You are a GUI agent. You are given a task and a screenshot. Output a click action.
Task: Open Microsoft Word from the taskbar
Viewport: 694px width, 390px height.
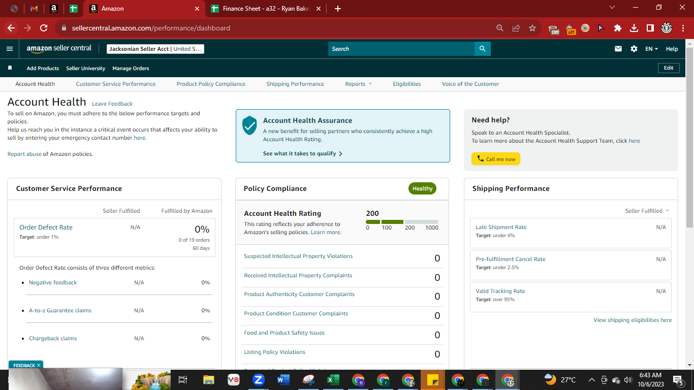tap(283, 380)
